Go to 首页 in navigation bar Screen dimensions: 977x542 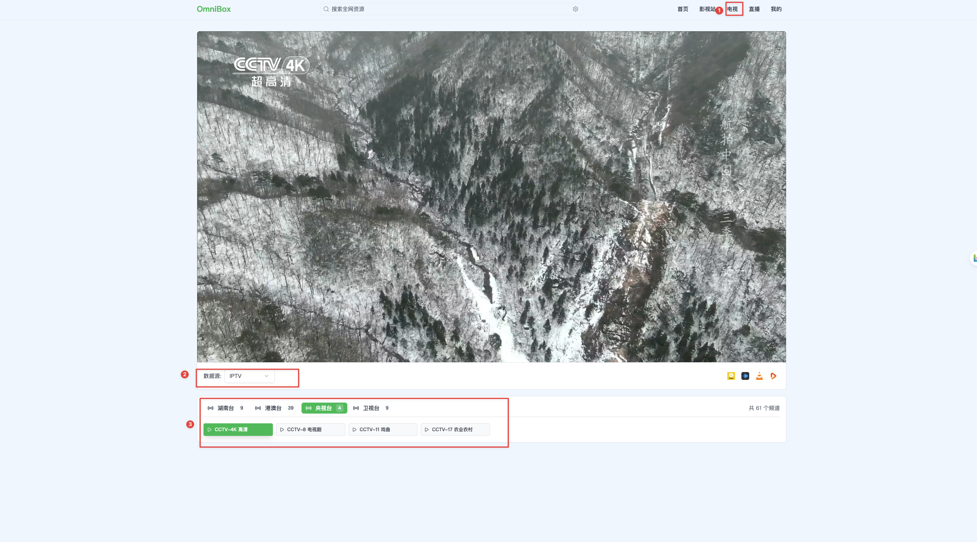(683, 9)
